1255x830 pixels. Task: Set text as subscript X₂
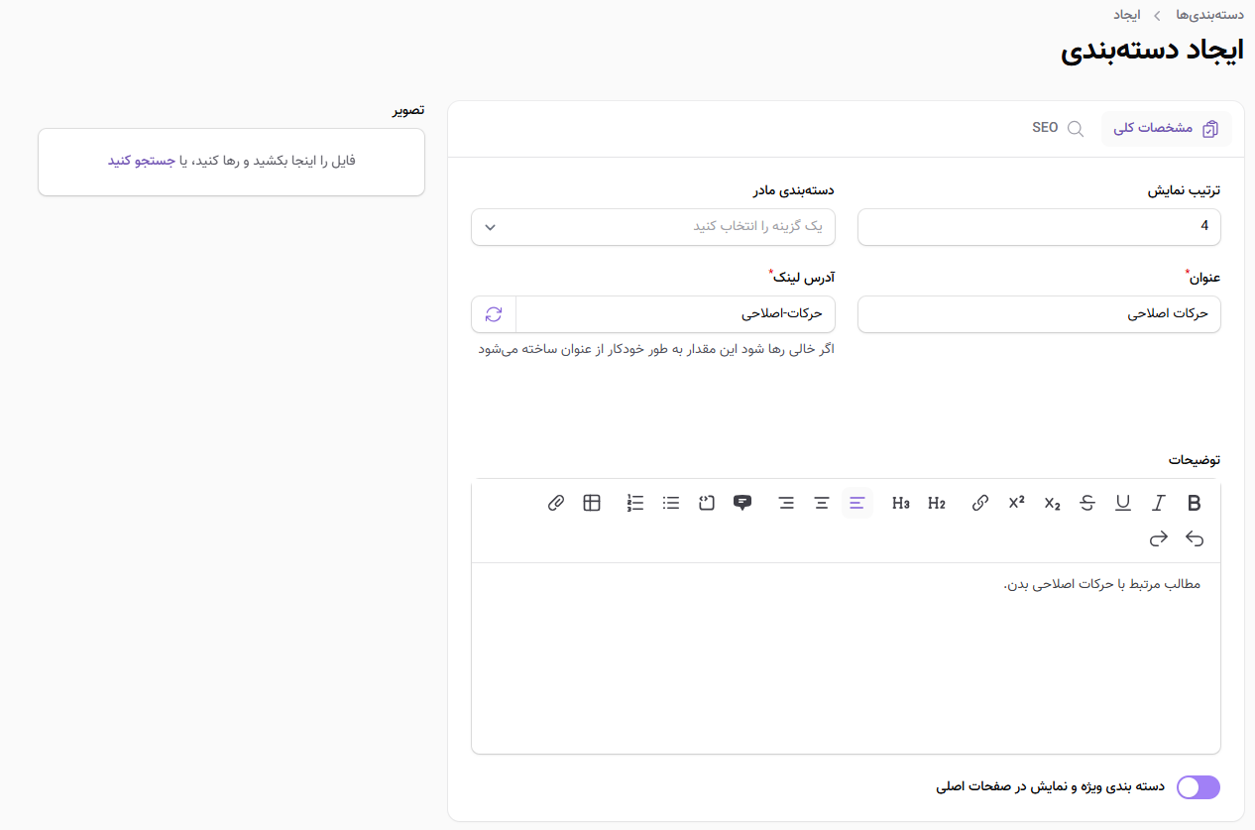[x=1052, y=503]
